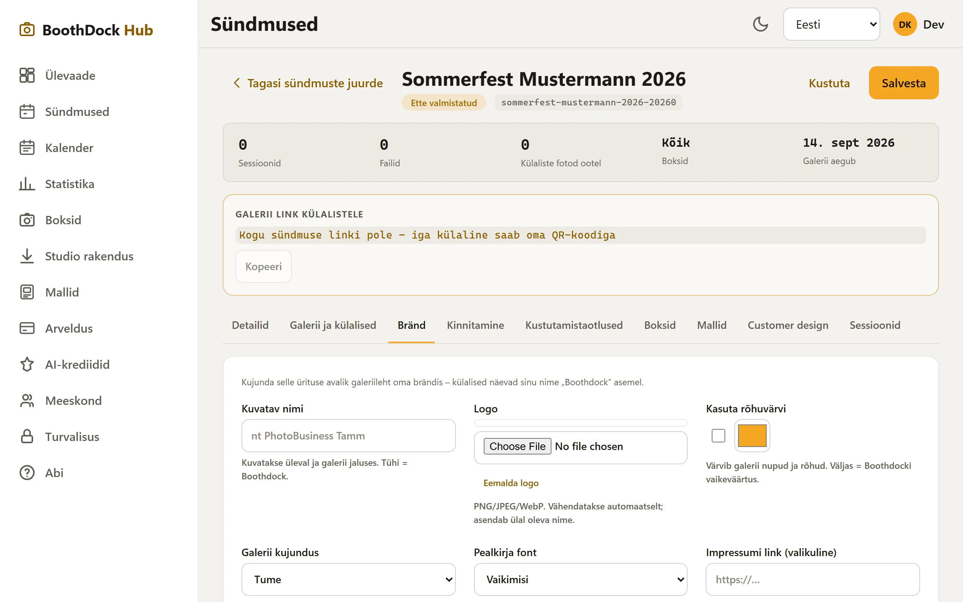This screenshot has width=963, height=602.
Task: Switch to the Detailid tab
Action: [x=250, y=325]
